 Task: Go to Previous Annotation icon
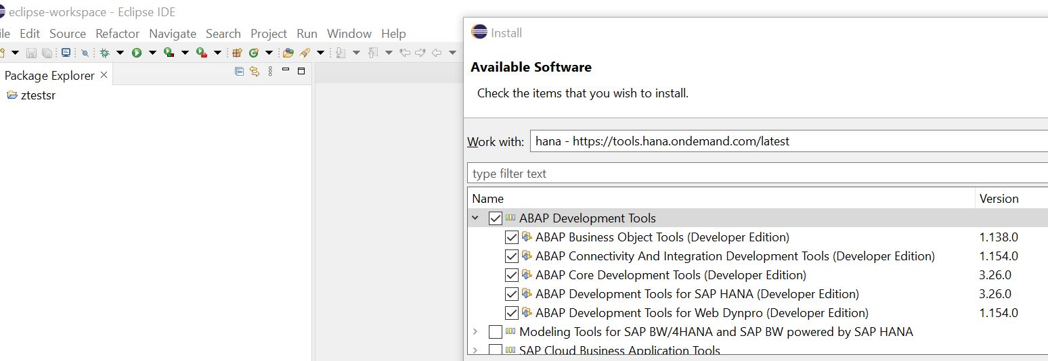(373, 53)
